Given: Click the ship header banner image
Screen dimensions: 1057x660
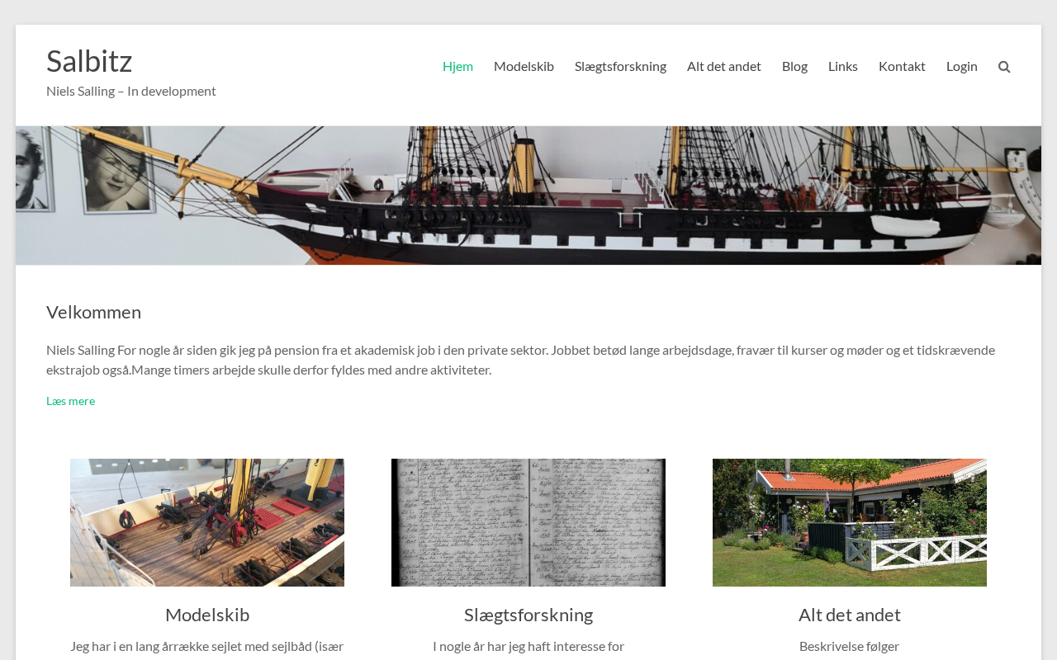Looking at the screenshot, I should [x=528, y=196].
